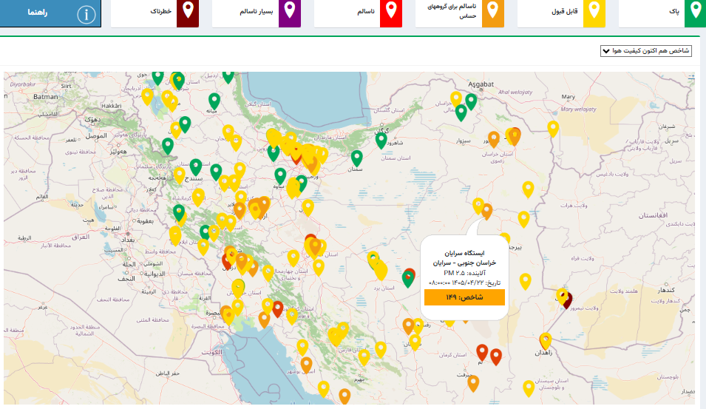Click the Aşgabat map label
This screenshot has width=706, height=409.
pyautogui.click(x=481, y=84)
